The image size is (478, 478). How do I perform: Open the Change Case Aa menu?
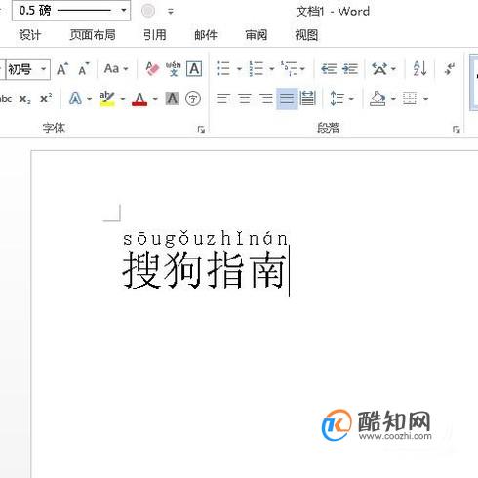(116, 69)
